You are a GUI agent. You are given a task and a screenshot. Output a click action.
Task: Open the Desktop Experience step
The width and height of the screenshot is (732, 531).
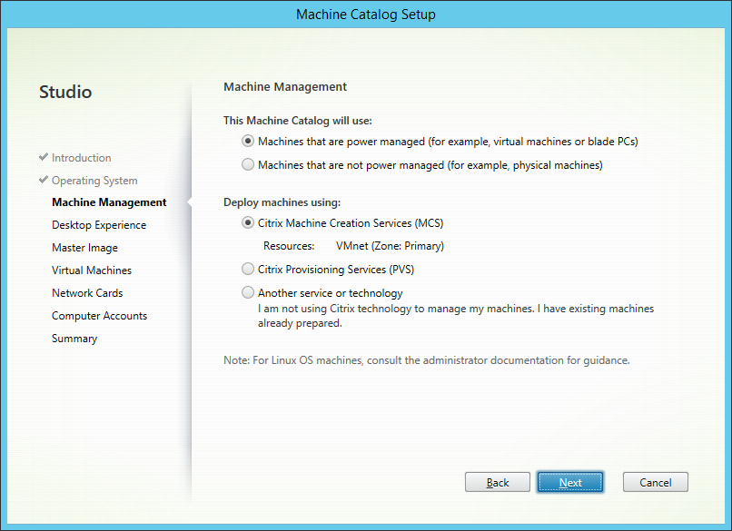tap(99, 225)
